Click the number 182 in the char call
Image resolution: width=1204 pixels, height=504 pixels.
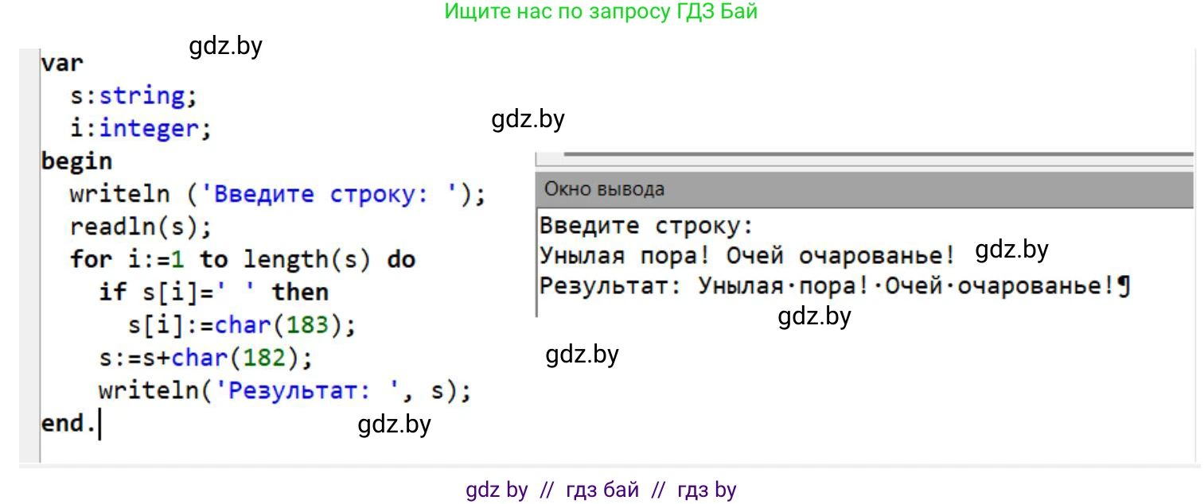pyautogui.click(x=266, y=358)
